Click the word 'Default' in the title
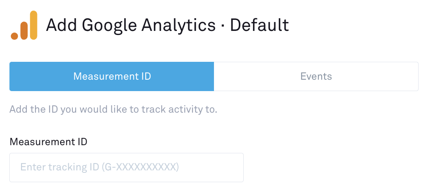 [260, 25]
